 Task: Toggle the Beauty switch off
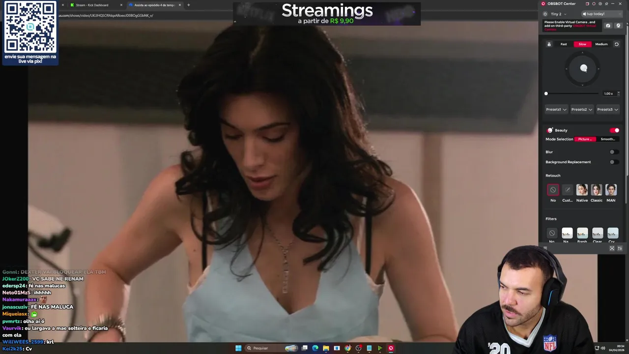[615, 130]
